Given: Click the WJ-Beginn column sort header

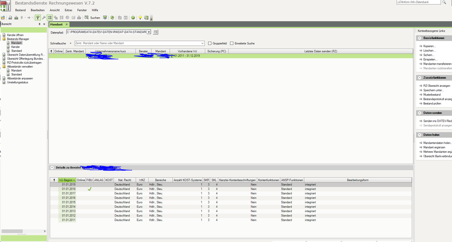Looking at the screenshot, I should coord(67,180).
